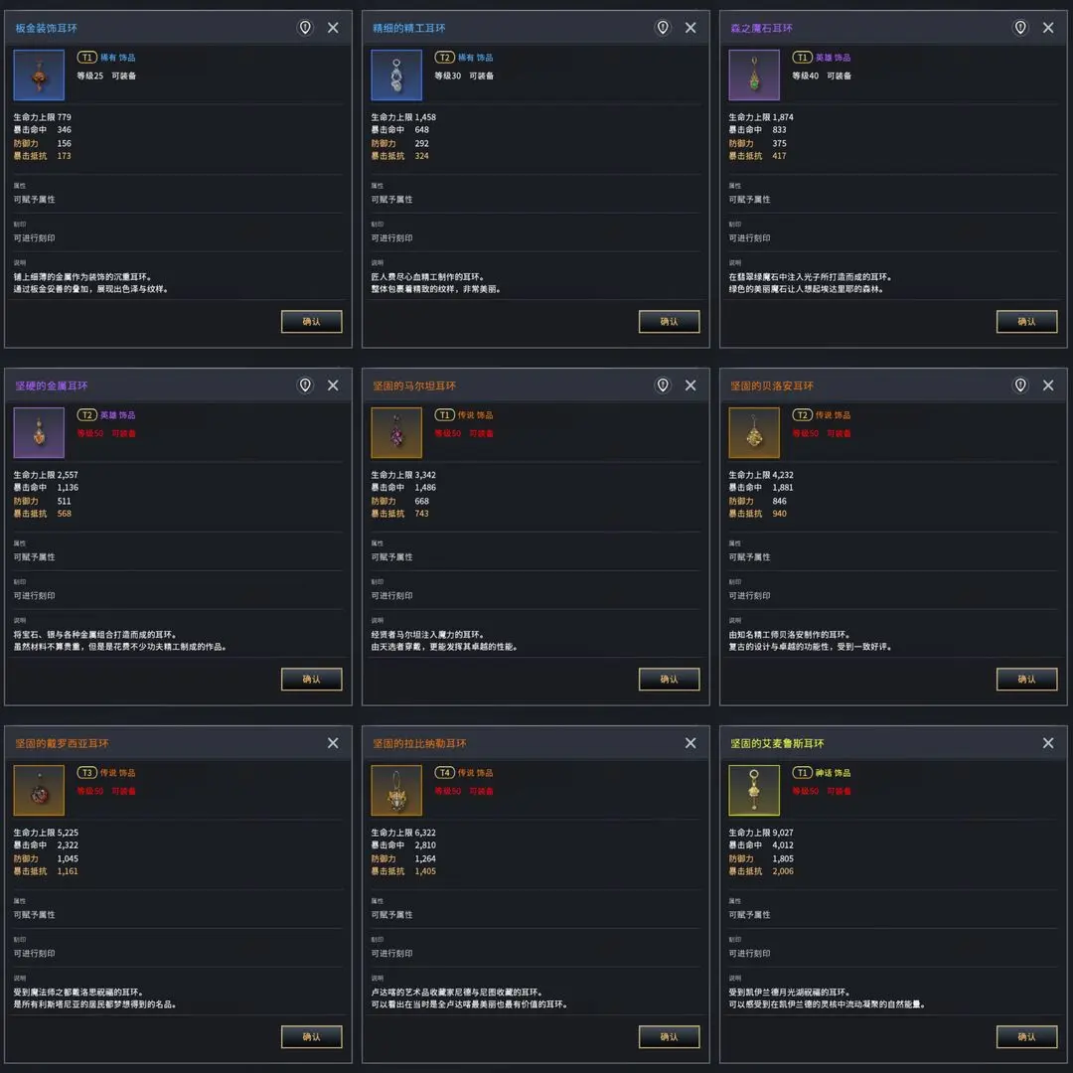Click 确认 on the 坚固的艾麦鲁斯耳环 panel
The image size is (1073, 1073).
pyautogui.click(x=1026, y=1036)
